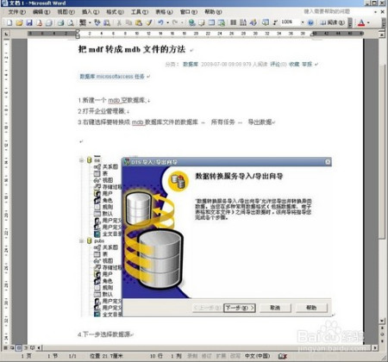
Task: Open the 格式 menu
Action: point(115,12)
